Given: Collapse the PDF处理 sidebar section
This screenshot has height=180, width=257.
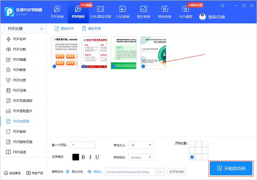Looking at the screenshot, I should (x=42, y=28).
